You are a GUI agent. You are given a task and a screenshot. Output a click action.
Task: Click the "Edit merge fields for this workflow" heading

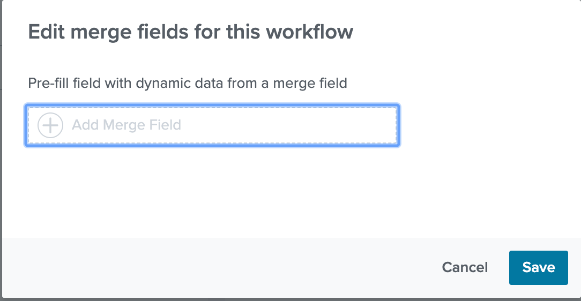coord(190,32)
